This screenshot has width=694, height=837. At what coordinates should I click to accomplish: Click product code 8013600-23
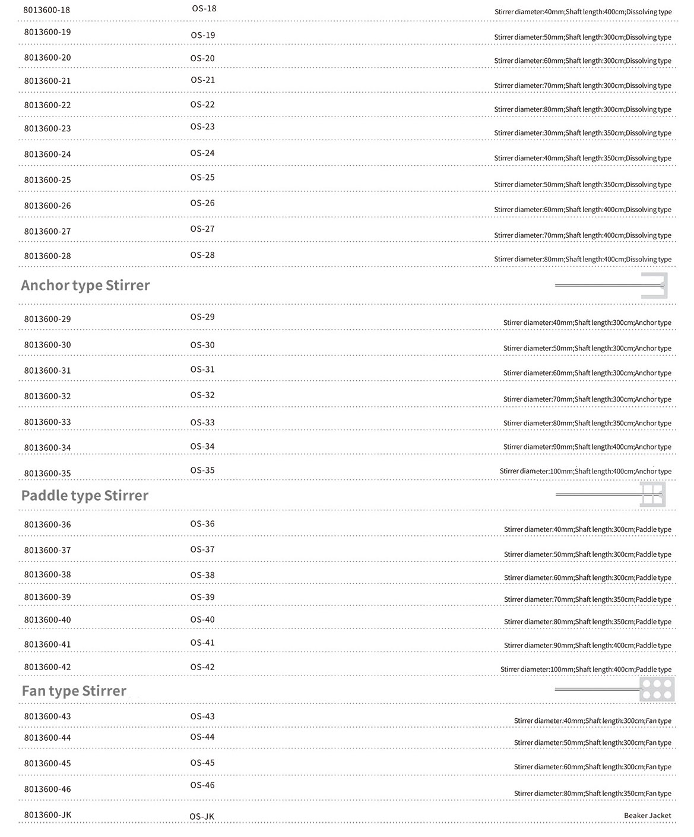[x=47, y=129]
